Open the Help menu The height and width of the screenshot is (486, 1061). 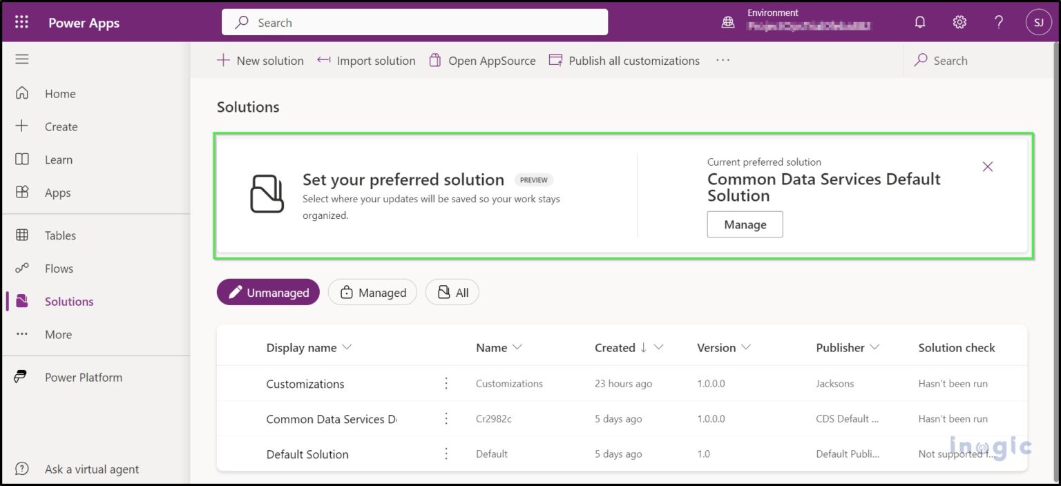(x=997, y=21)
